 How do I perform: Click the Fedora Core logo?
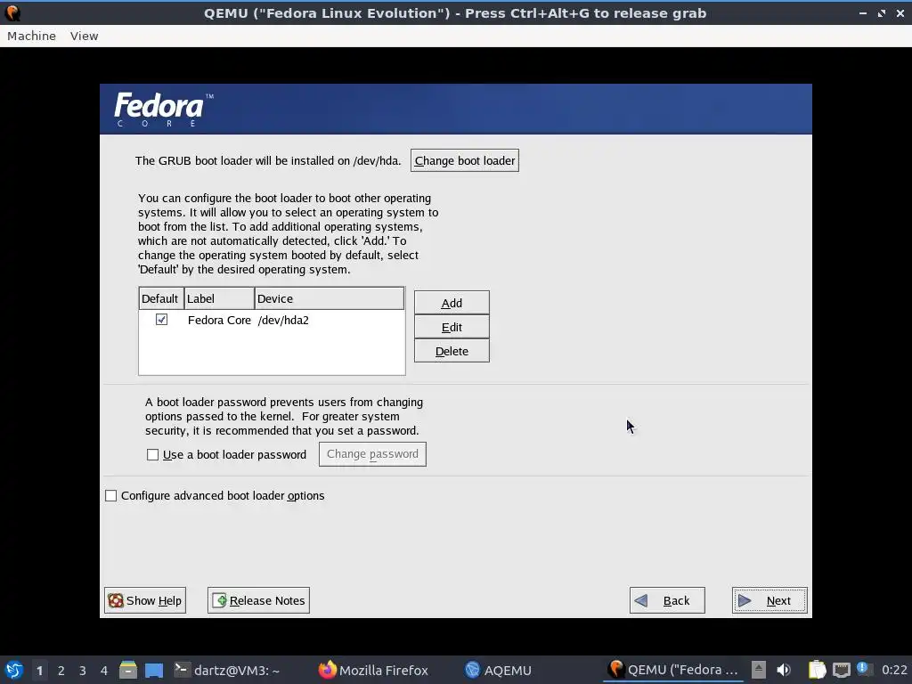164,110
